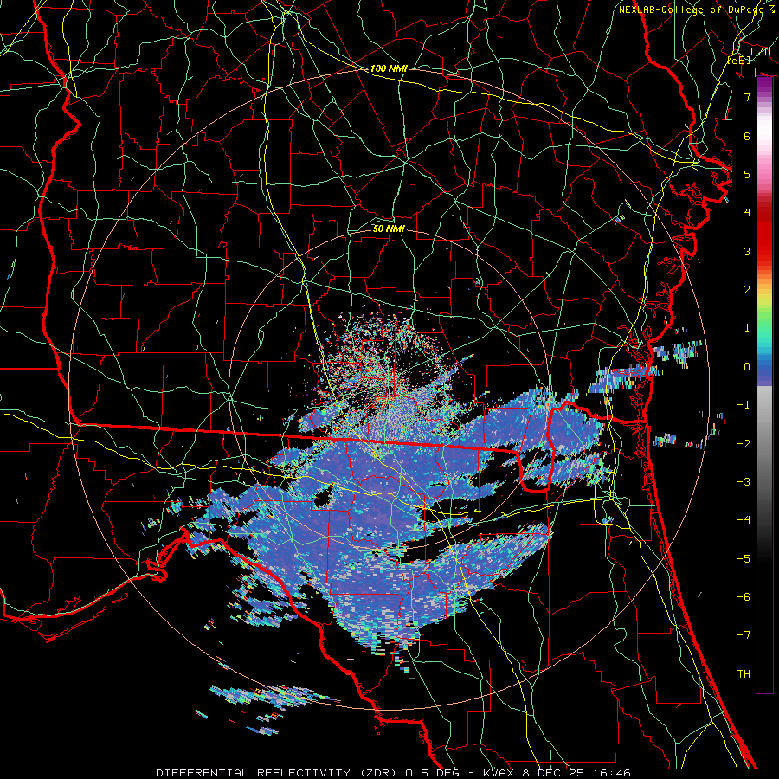Click the 4 value on color scale
The image size is (779, 779).
(x=747, y=213)
